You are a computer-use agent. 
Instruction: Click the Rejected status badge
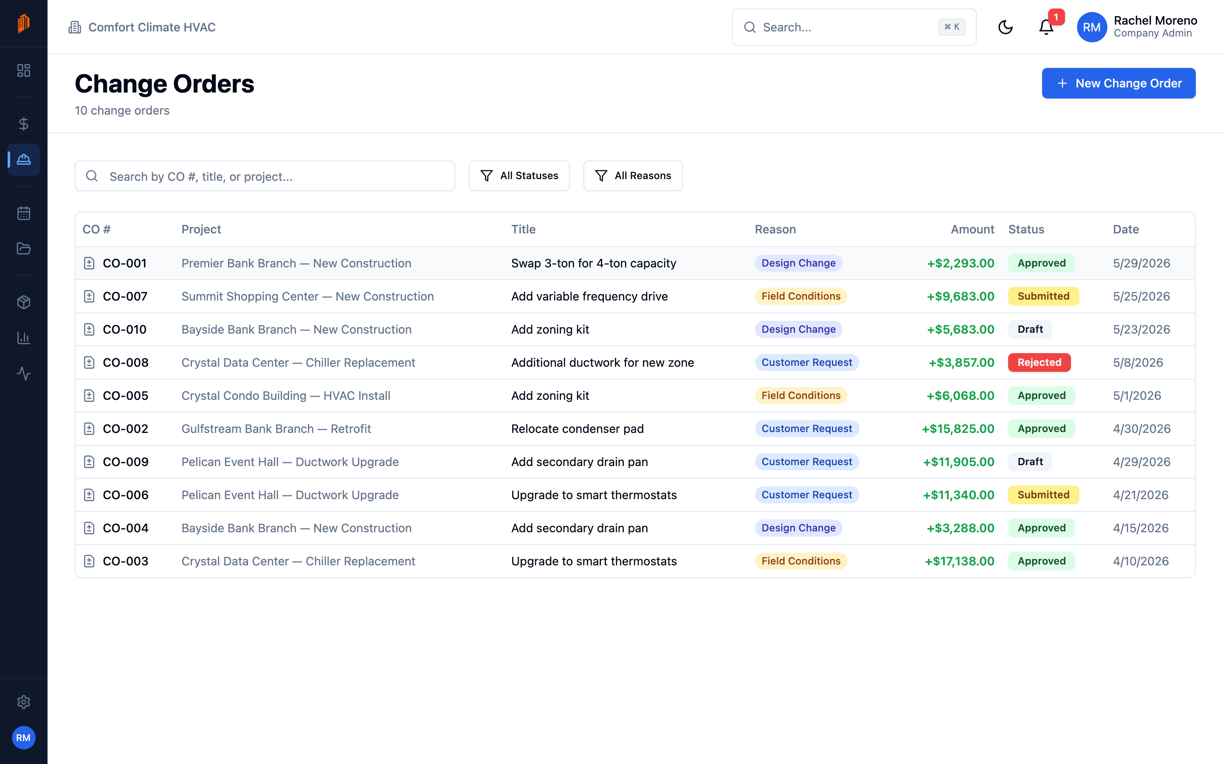tap(1039, 362)
